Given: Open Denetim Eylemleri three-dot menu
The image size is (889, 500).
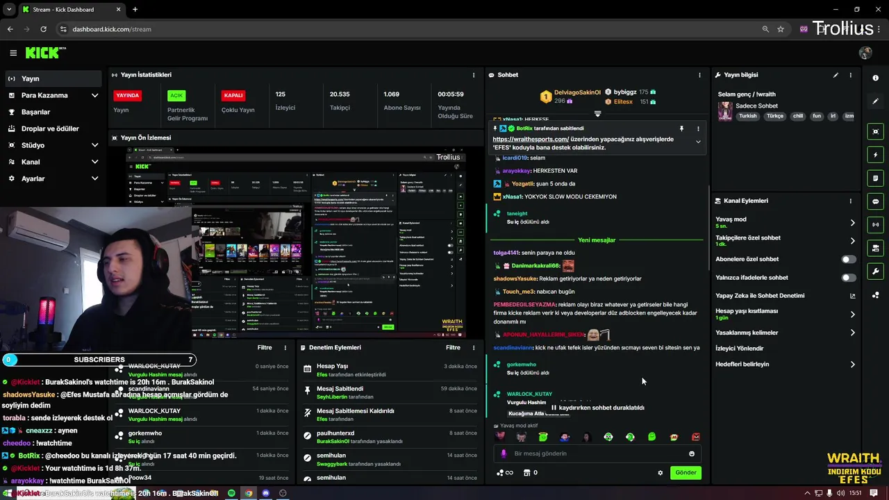Looking at the screenshot, I should (474, 347).
